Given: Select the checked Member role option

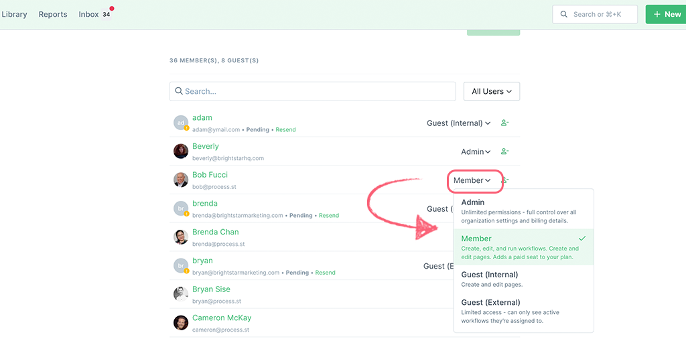Looking at the screenshot, I should [524, 247].
